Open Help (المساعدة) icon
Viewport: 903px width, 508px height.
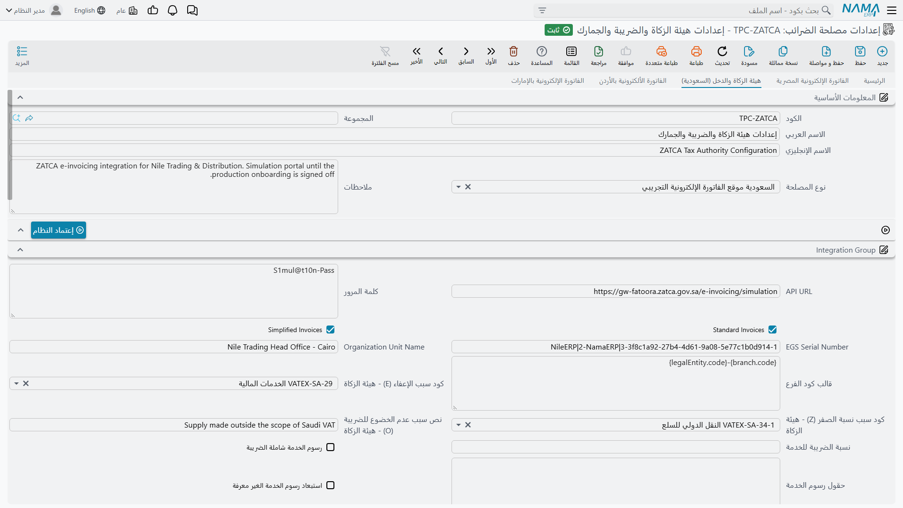click(542, 51)
